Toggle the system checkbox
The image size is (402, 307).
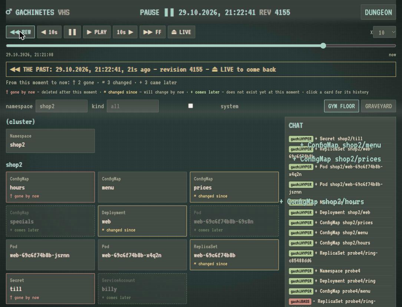point(191,106)
